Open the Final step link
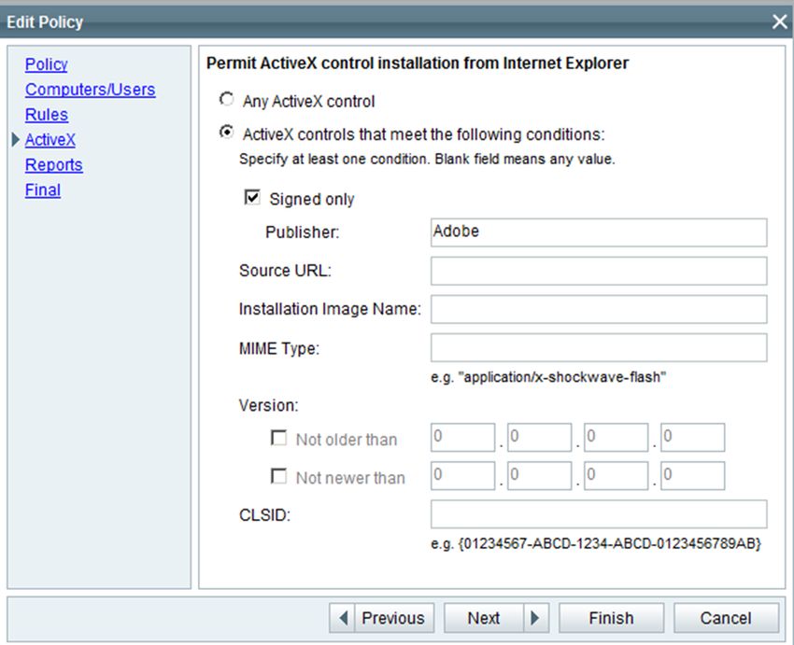This screenshot has height=645, width=794. pos(43,190)
